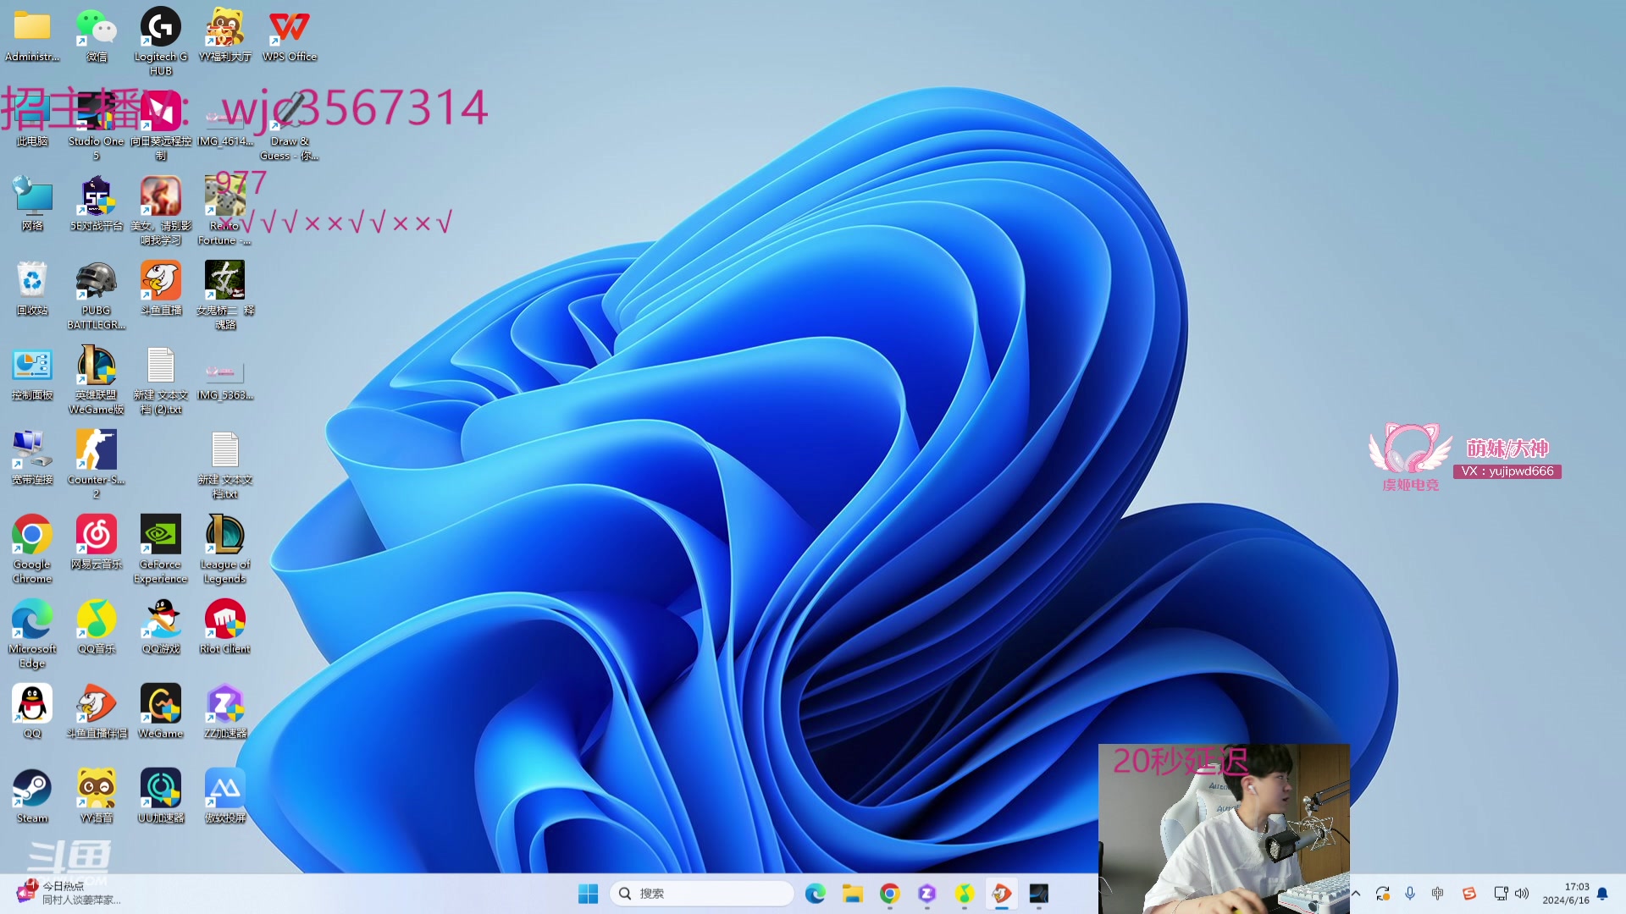Launch 斗鱼直播伴侣 shortcut

click(97, 712)
